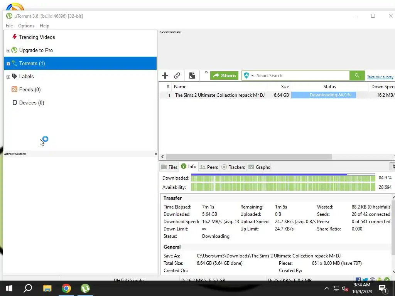The image size is (395, 296).
Task: Select The Sims 2 Ultimate Collection torrent
Action: tap(219, 95)
